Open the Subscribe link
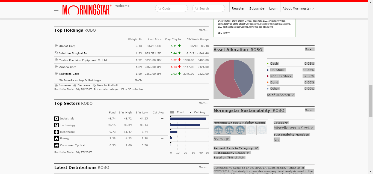 pos(257,8)
